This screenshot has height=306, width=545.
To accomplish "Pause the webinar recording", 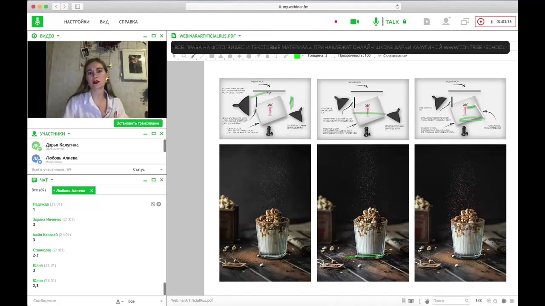I will [492, 22].
